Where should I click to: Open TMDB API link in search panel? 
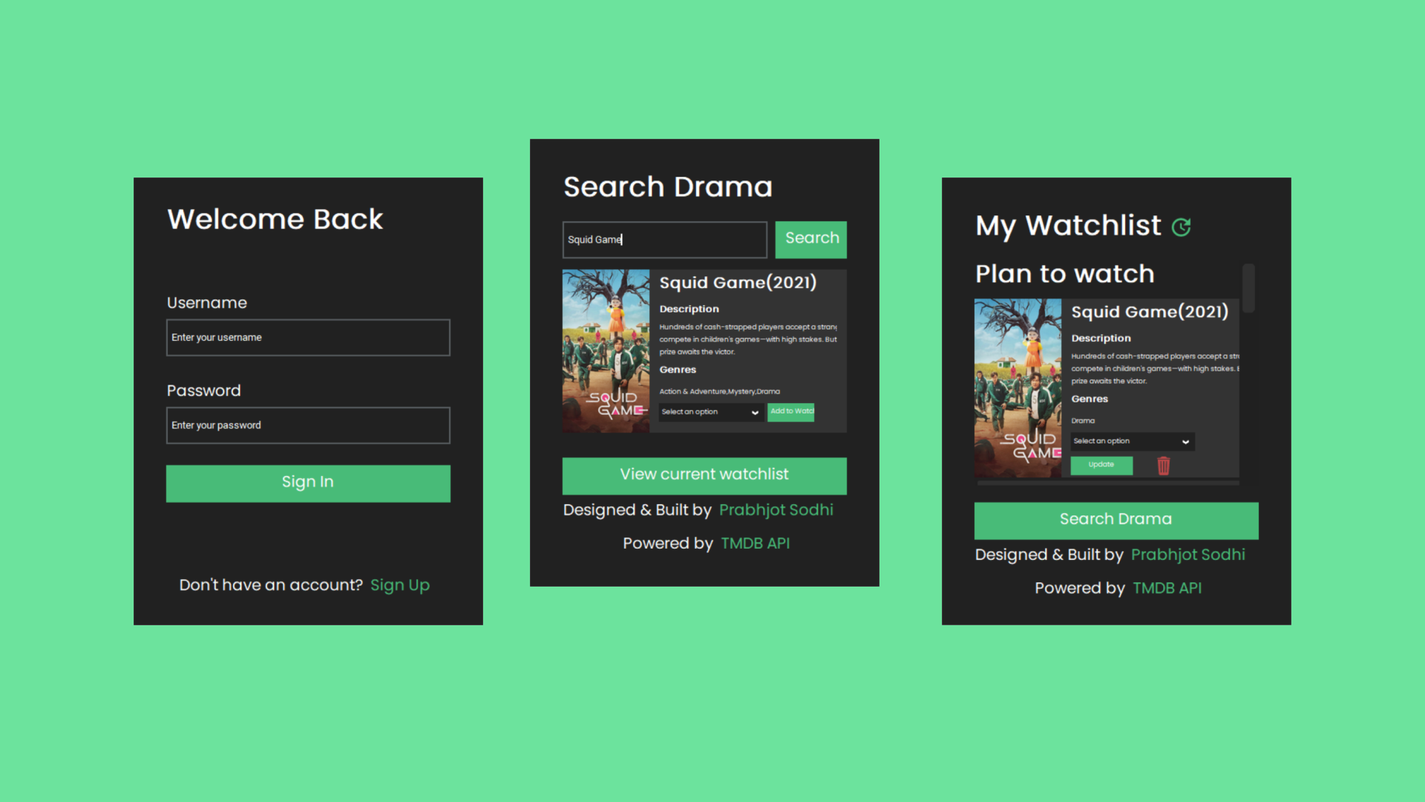point(756,544)
